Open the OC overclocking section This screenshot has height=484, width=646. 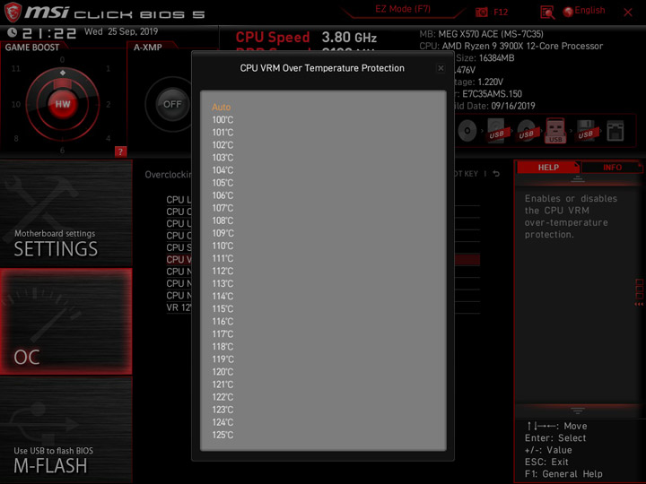[x=65, y=322]
